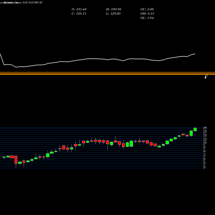Select the 'H: 139.98' high value
The width and height of the screenshot is (215, 215).
(x=114, y=9)
